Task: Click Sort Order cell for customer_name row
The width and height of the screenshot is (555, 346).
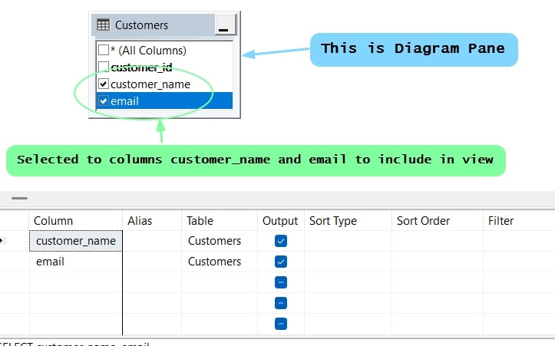Action: pos(438,241)
